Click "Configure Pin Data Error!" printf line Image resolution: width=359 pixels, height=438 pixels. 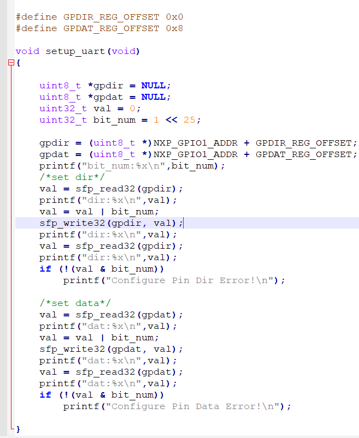(177, 406)
